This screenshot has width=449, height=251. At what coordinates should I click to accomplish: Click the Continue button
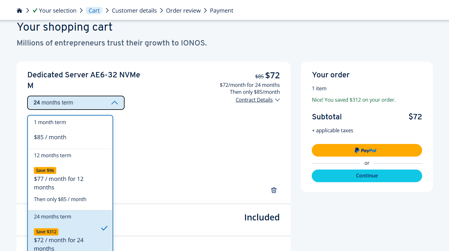pyautogui.click(x=367, y=176)
